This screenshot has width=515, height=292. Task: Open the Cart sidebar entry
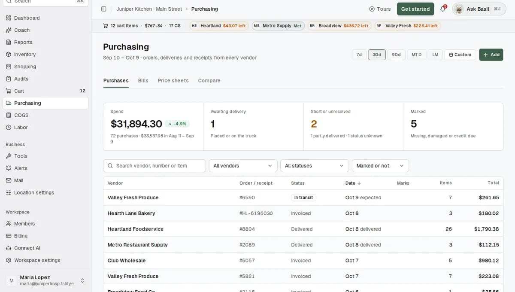[x=45, y=91]
